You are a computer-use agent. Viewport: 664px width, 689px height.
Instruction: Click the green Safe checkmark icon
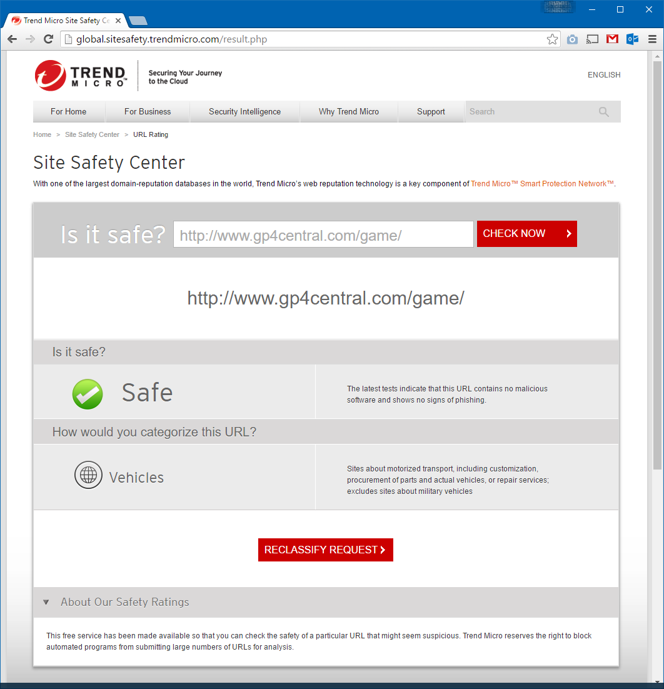tap(88, 394)
